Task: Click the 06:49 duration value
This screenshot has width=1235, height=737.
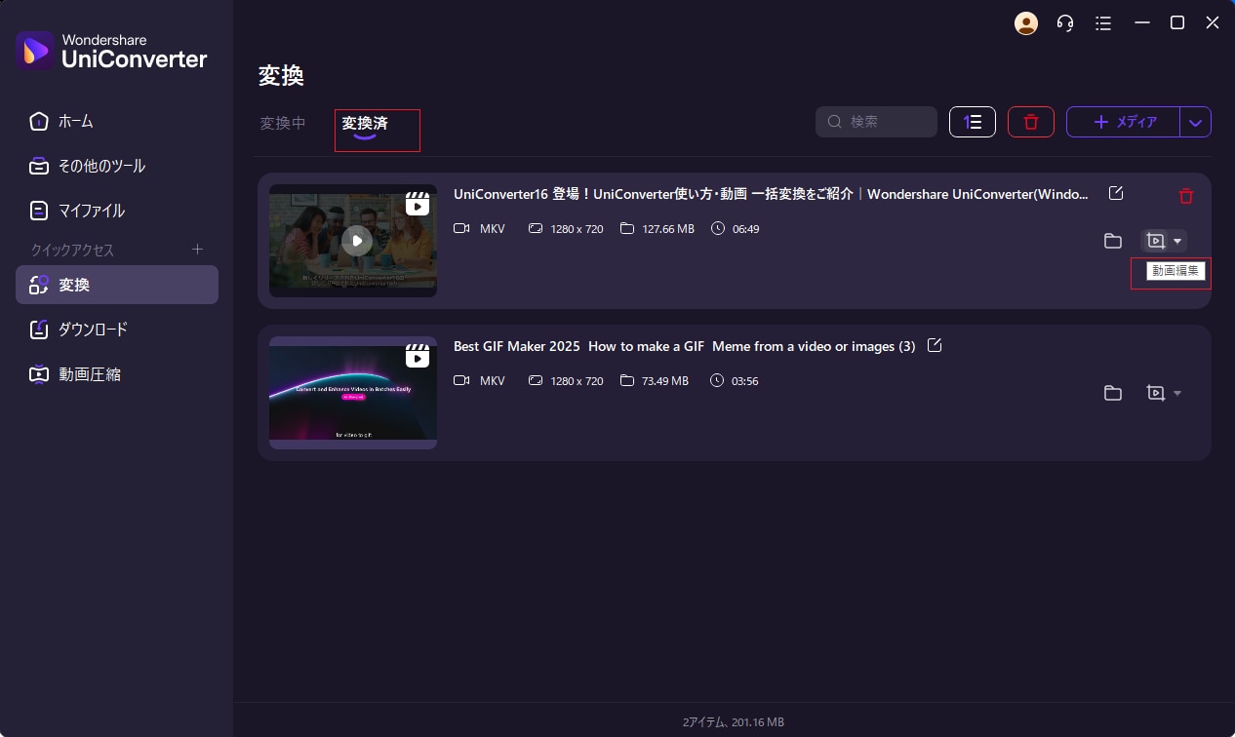Action: (745, 229)
